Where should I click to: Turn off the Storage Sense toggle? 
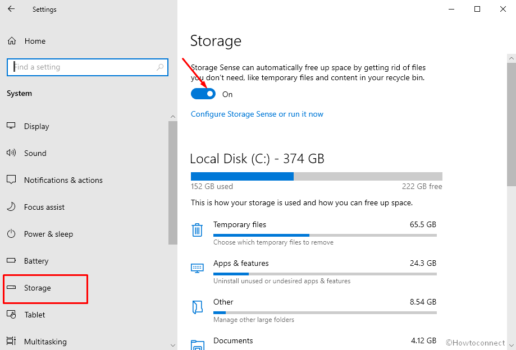tap(203, 94)
